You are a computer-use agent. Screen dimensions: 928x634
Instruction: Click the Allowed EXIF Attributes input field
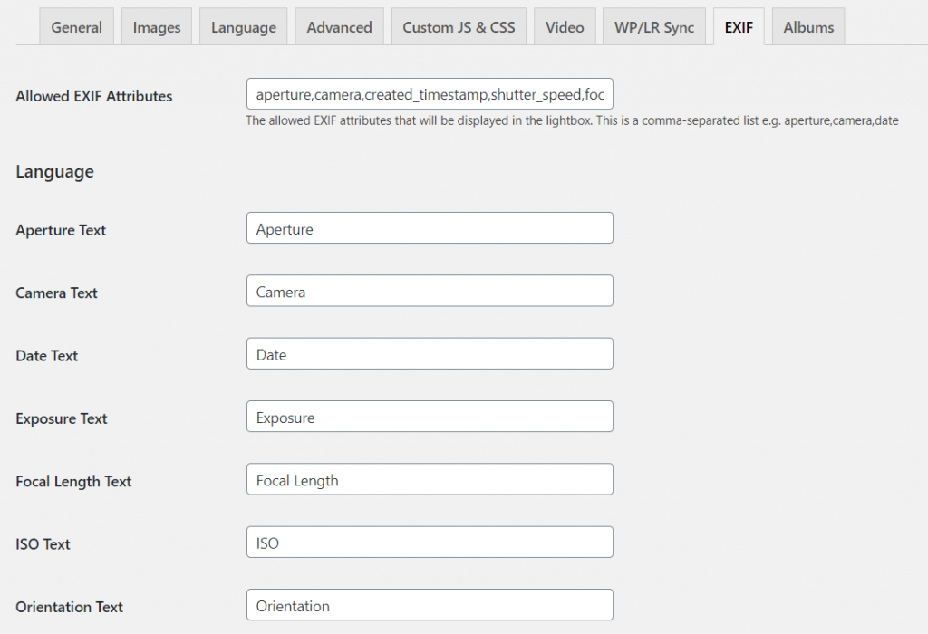[x=430, y=94]
